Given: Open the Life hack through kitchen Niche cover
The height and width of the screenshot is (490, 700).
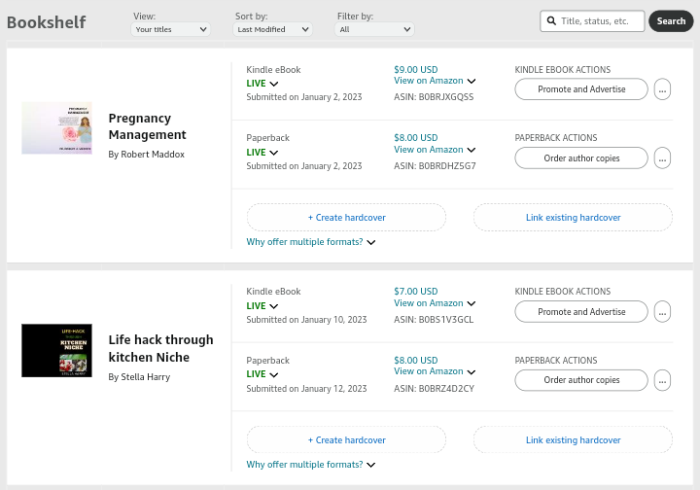Looking at the screenshot, I should [x=56, y=350].
